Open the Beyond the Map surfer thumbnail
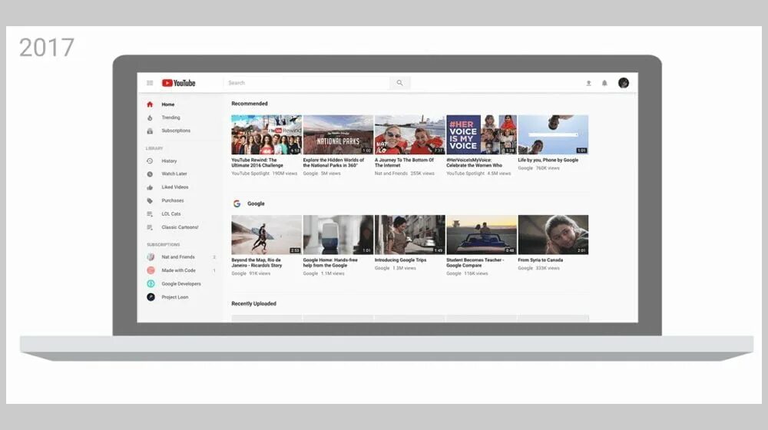The height and width of the screenshot is (430, 768). pyautogui.click(x=266, y=235)
